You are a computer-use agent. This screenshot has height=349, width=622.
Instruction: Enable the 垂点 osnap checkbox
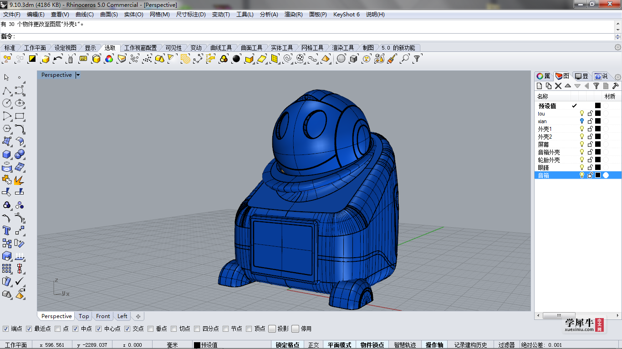[151, 329]
